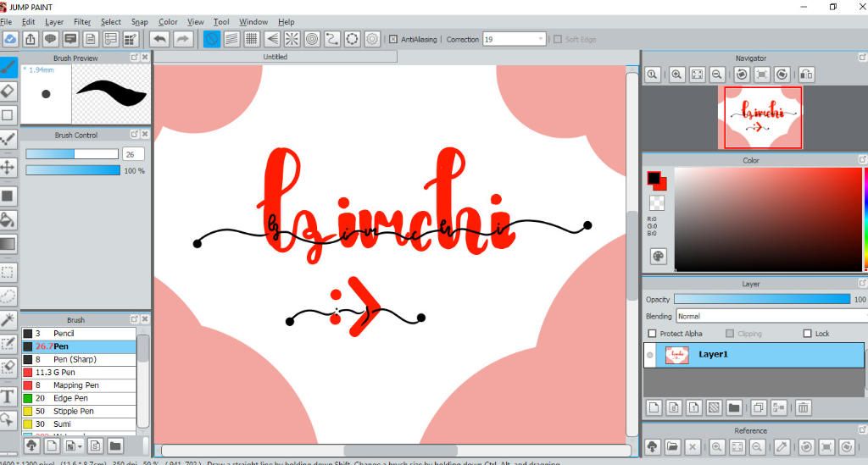
Task: Duplicate layer icon in Layer panel
Action: tap(759, 408)
